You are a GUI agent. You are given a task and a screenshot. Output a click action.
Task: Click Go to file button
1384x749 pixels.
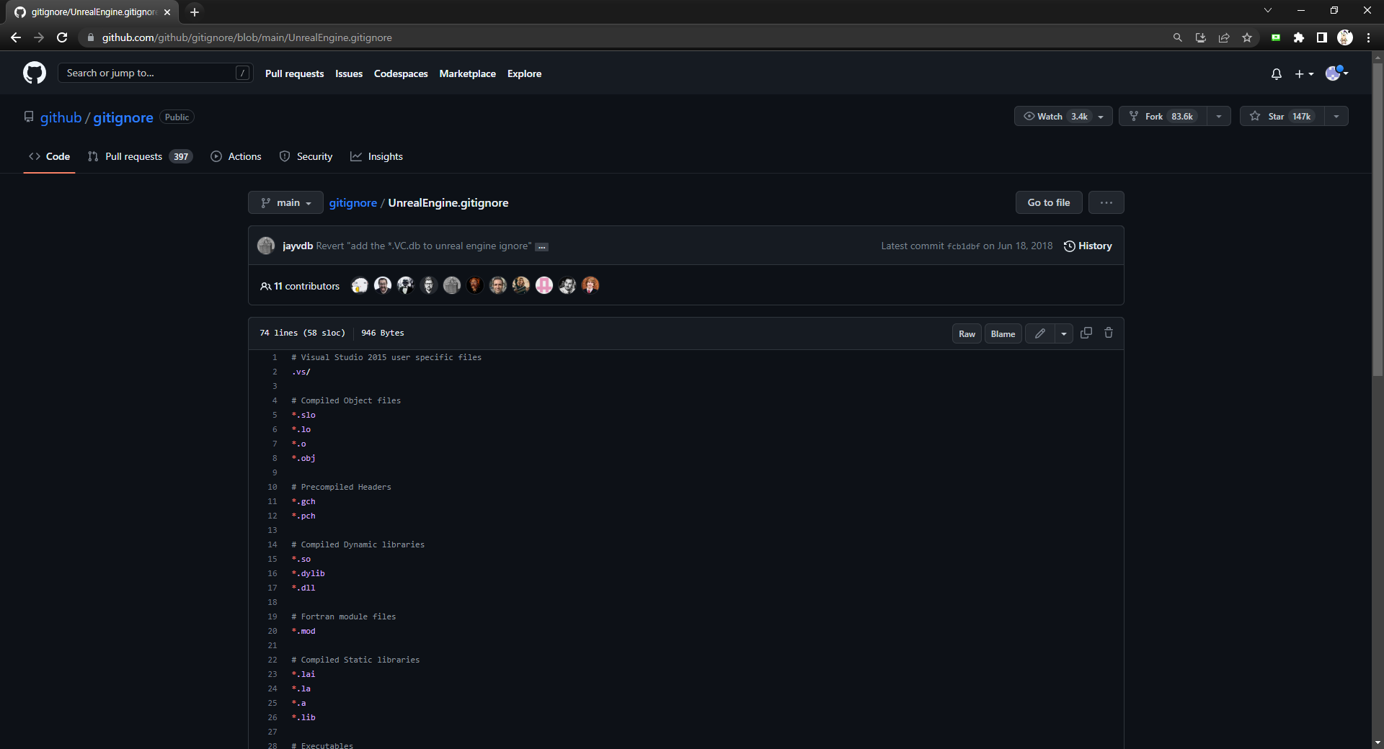coord(1049,203)
